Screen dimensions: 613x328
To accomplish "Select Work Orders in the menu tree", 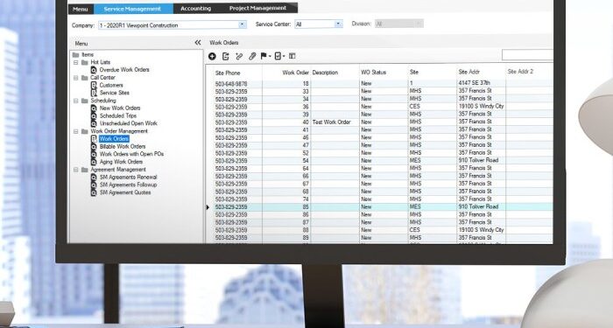I will (x=114, y=138).
